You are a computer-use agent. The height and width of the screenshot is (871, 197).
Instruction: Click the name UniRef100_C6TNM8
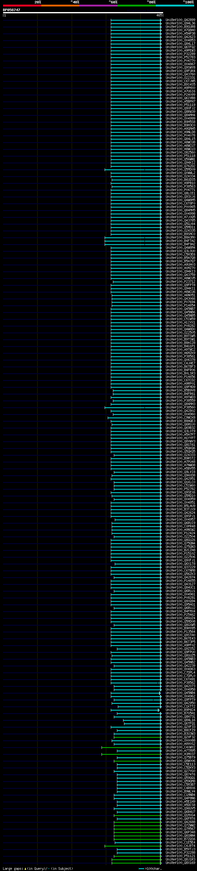pos(180,570)
